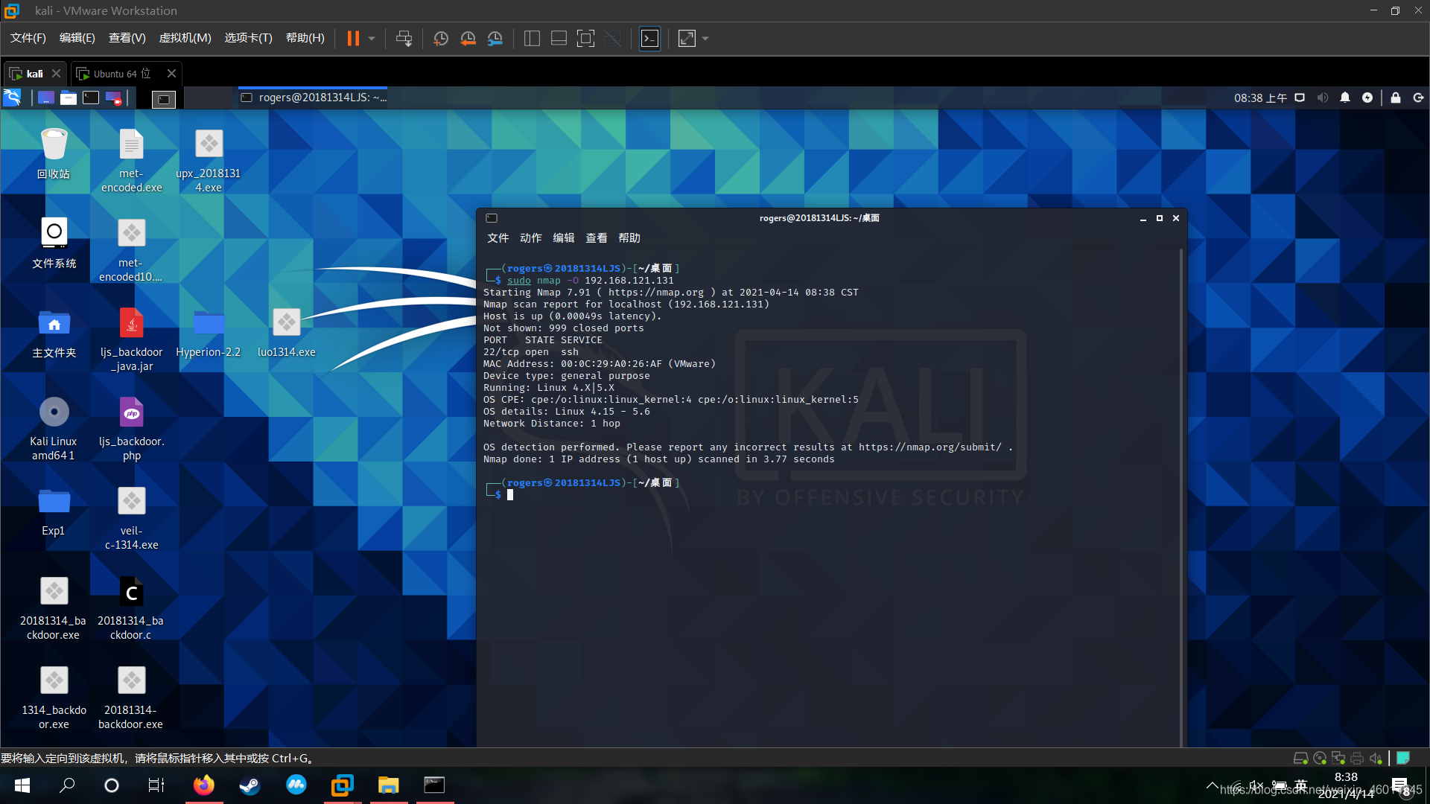Click the terminal prompt input cursor
1430x804 pixels.
[x=510, y=495]
